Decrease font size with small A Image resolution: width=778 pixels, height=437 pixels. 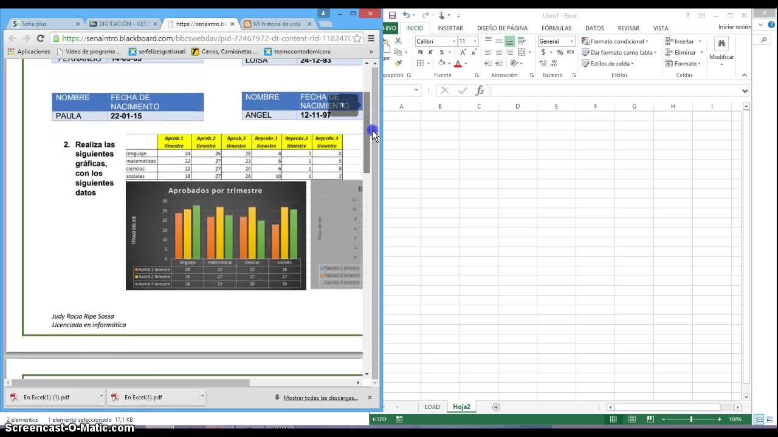(x=473, y=52)
